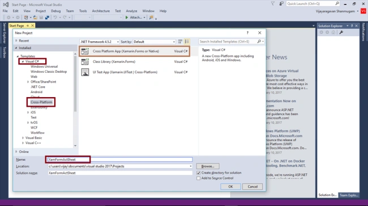Screen dimensions: 368x206
Task: Switch templates to small icons view
Action: click(x=180, y=42)
